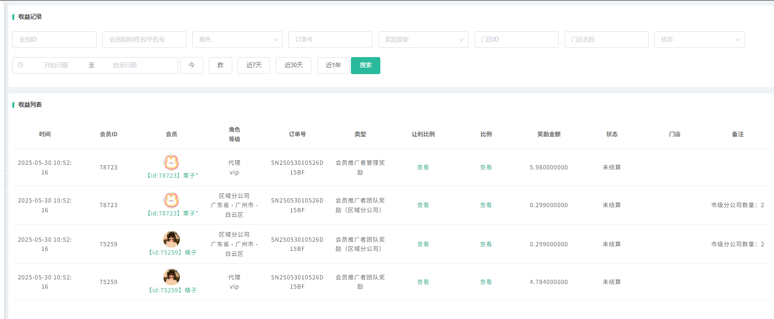
Task: Click the clock icon in date range
Action: pyautogui.click(x=21, y=65)
